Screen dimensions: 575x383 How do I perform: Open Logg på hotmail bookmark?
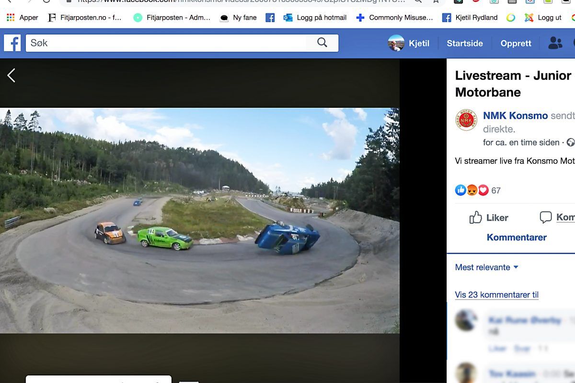point(315,18)
